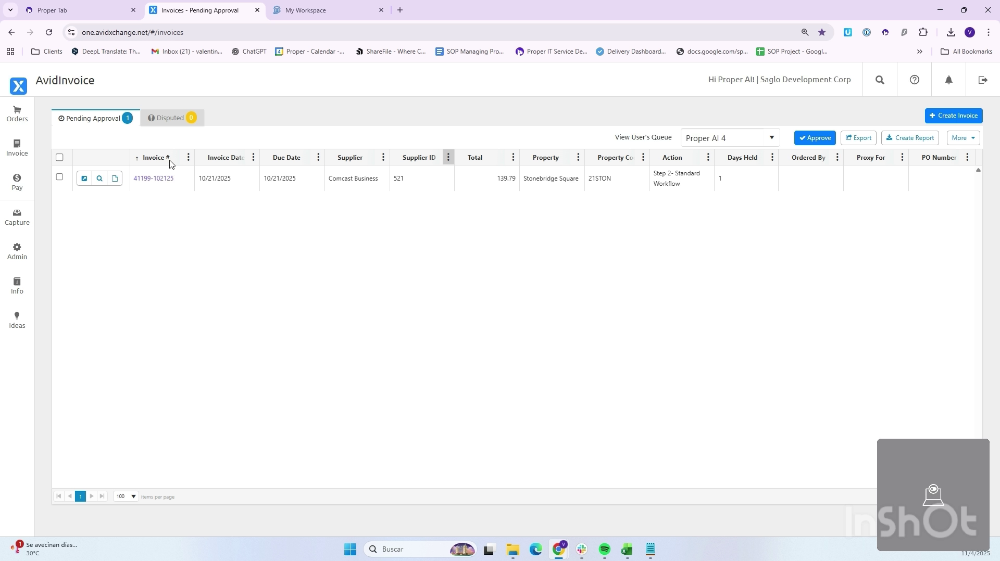Screen dimensions: 1000x561
Task: Open Chrome downloads icon
Action: point(951,32)
